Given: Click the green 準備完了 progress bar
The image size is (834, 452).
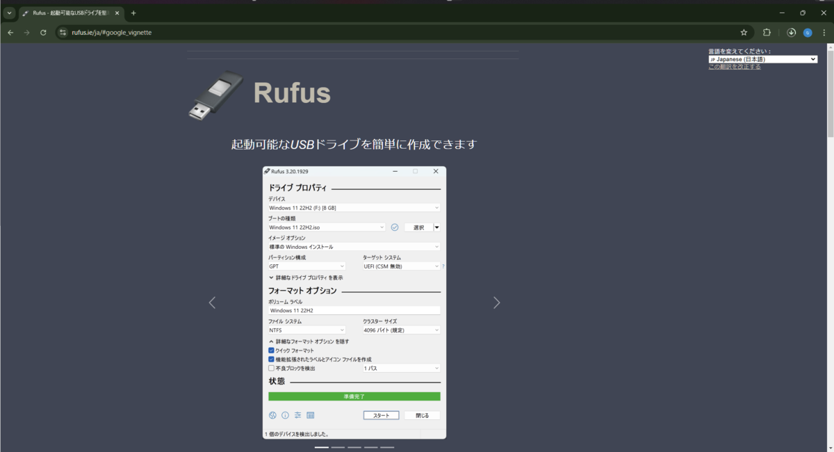Looking at the screenshot, I should [354, 396].
